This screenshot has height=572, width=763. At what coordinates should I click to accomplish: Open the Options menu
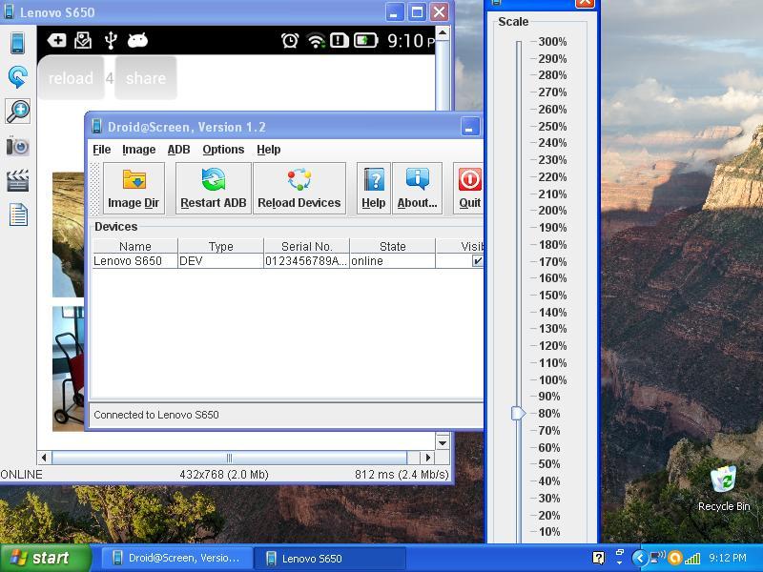point(223,150)
